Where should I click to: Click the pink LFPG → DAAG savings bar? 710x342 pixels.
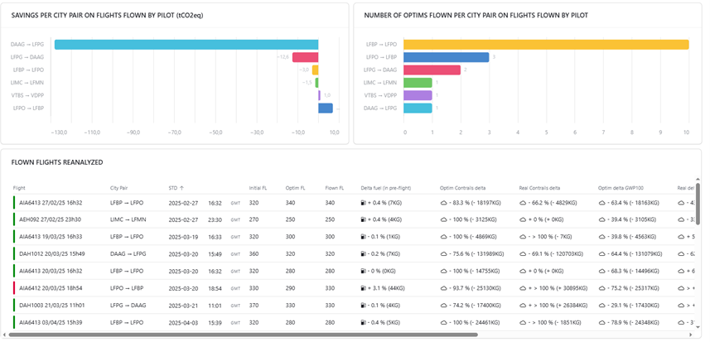pyautogui.click(x=305, y=57)
